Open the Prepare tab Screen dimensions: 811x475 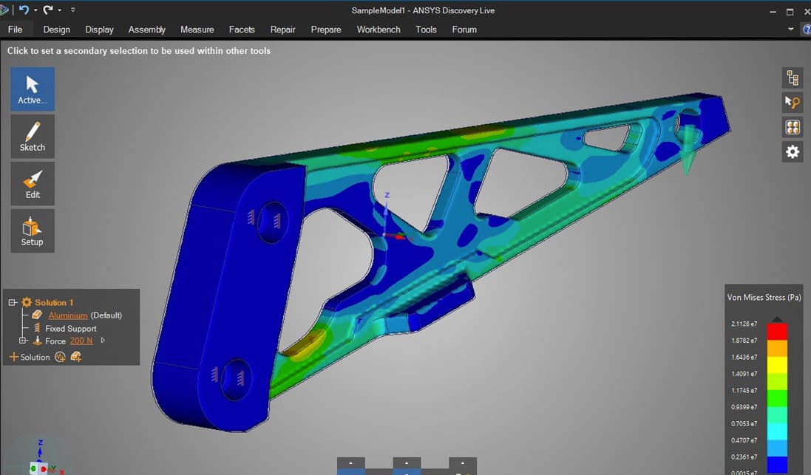[326, 30]
